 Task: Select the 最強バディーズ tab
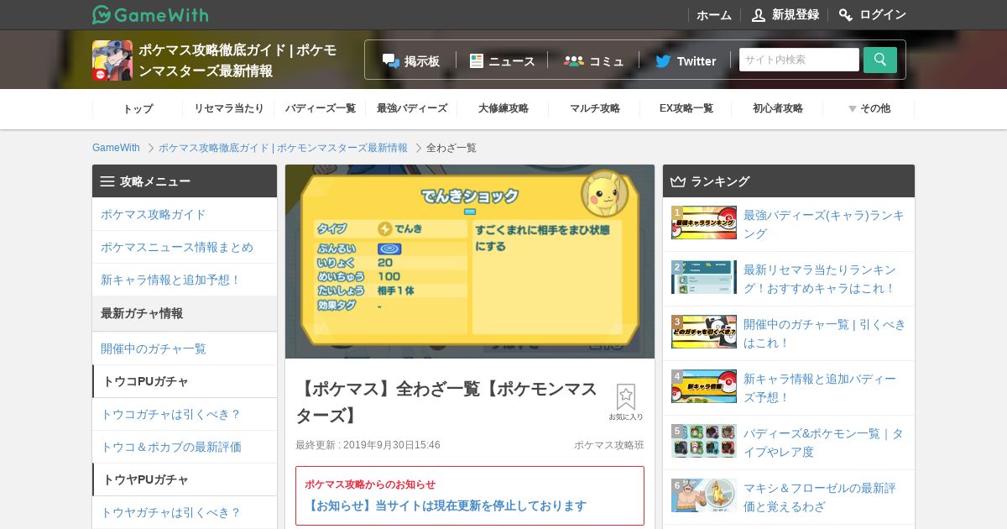point(412,108)
